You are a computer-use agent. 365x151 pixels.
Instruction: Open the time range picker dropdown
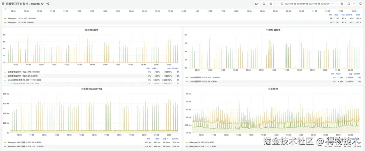(307, 4)
